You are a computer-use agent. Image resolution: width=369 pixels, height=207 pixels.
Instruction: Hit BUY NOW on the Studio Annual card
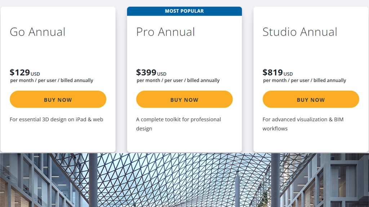click(311, 100)
